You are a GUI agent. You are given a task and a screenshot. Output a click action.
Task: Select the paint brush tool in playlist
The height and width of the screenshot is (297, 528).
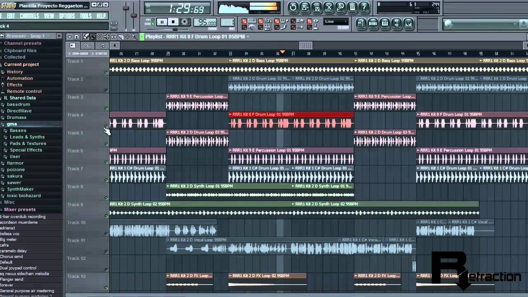pyautogui.click(x=93, y=37)
